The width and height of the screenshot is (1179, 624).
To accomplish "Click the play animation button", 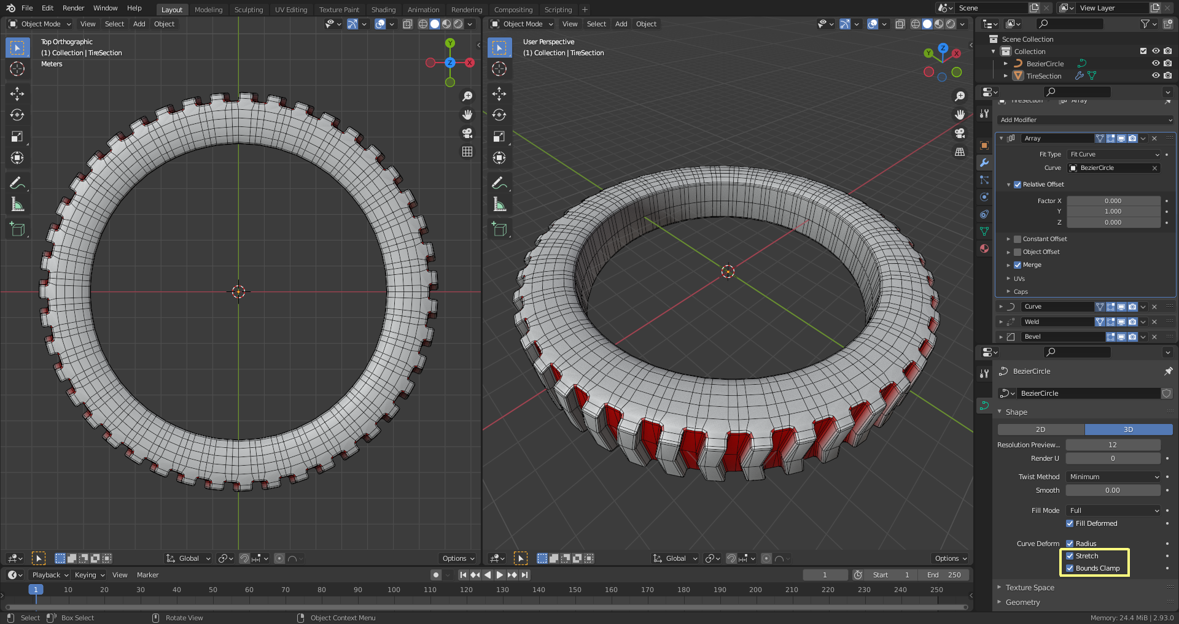I will tap(499, 575).
